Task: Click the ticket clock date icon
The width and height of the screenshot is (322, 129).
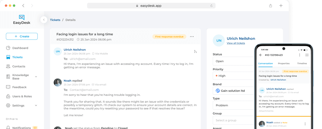Action: [x=78, y=40]
